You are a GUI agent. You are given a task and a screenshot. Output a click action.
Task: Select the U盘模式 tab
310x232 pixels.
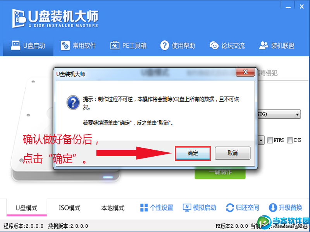27,208
